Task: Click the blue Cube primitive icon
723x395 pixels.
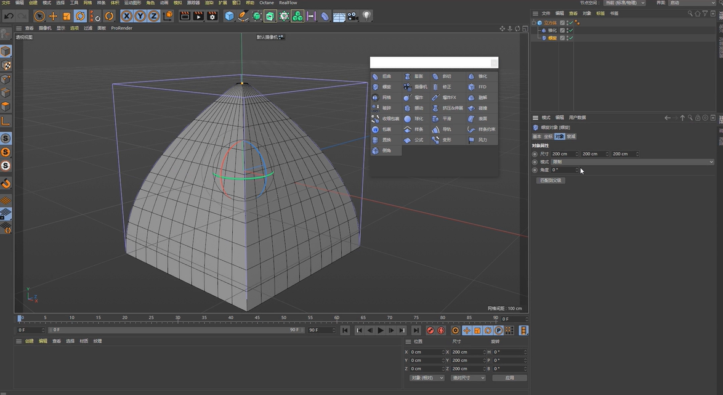Action: tap(229, 16)
